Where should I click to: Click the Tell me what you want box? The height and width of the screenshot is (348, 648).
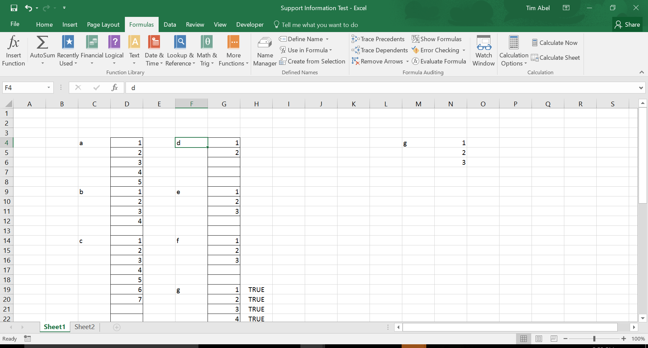click(x=316, y=25)
